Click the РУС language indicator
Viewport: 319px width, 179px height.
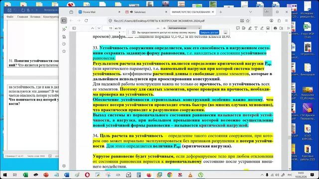click(x=290, y=175)
